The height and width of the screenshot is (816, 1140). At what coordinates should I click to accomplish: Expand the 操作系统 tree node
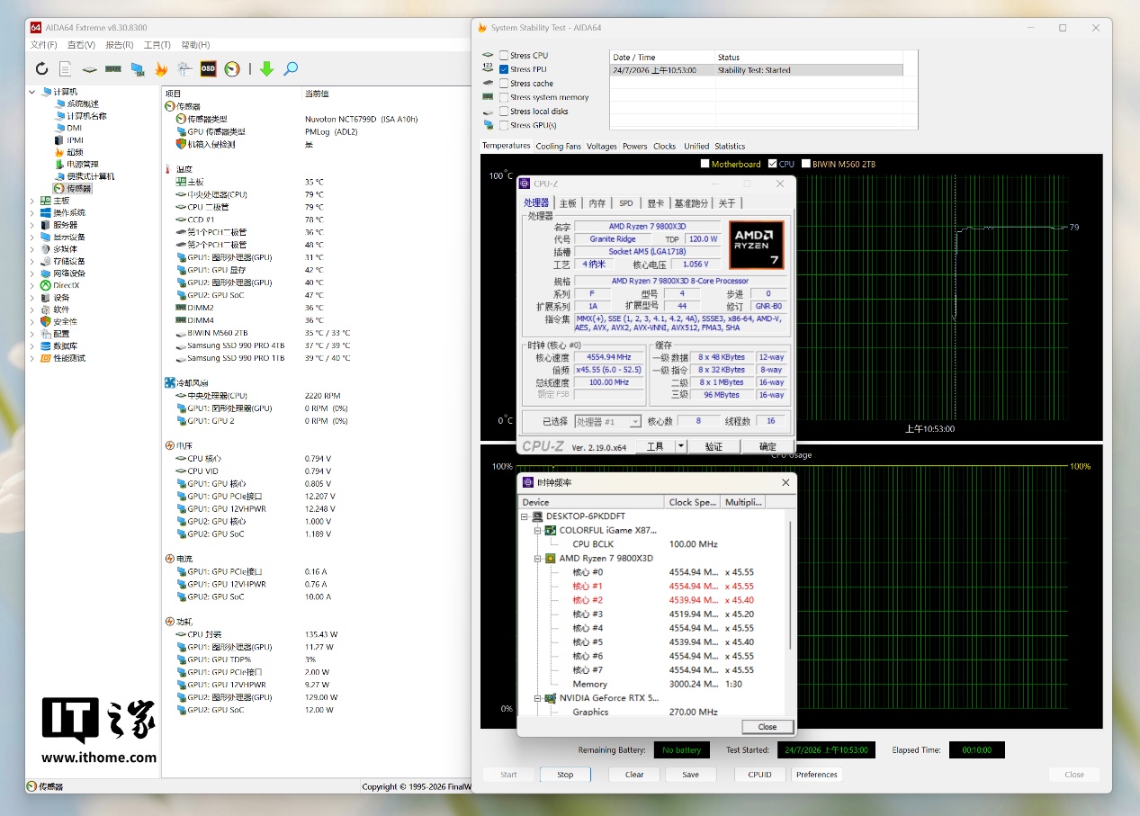pyautogui.click(x=32, y=212)
